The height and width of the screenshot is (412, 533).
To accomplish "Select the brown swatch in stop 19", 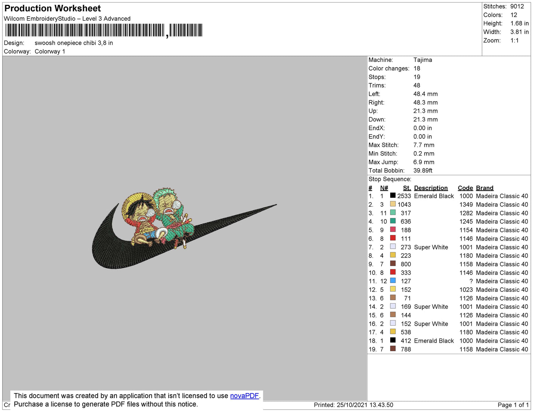I will click(x=393, y=349).
